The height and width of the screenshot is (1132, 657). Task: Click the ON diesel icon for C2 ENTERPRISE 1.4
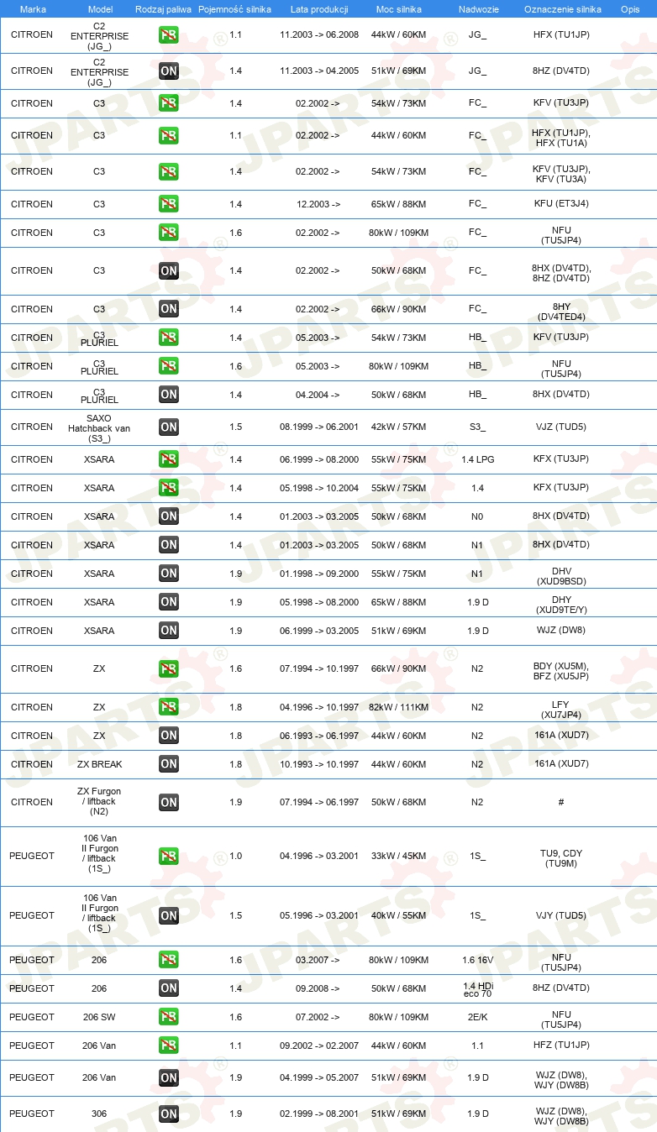169,71
